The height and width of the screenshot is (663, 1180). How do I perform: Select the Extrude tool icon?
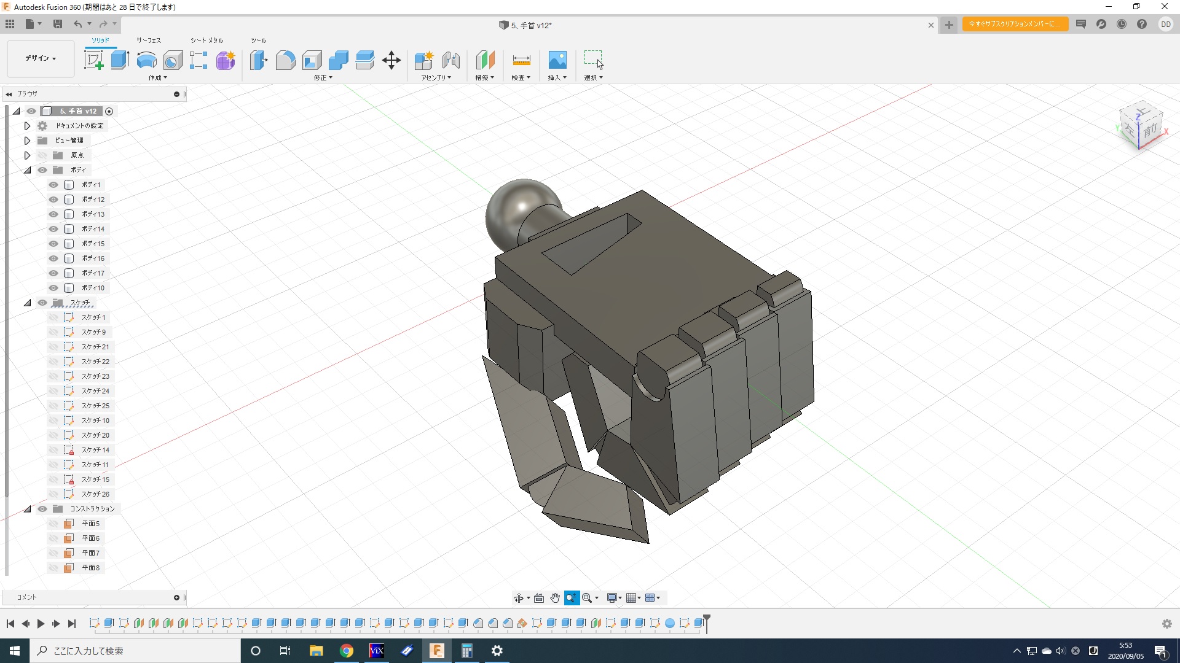pyautogui.click(x=120, y=60)
